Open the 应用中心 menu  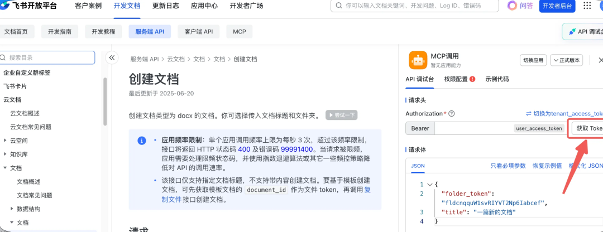[x=204, y=6]
